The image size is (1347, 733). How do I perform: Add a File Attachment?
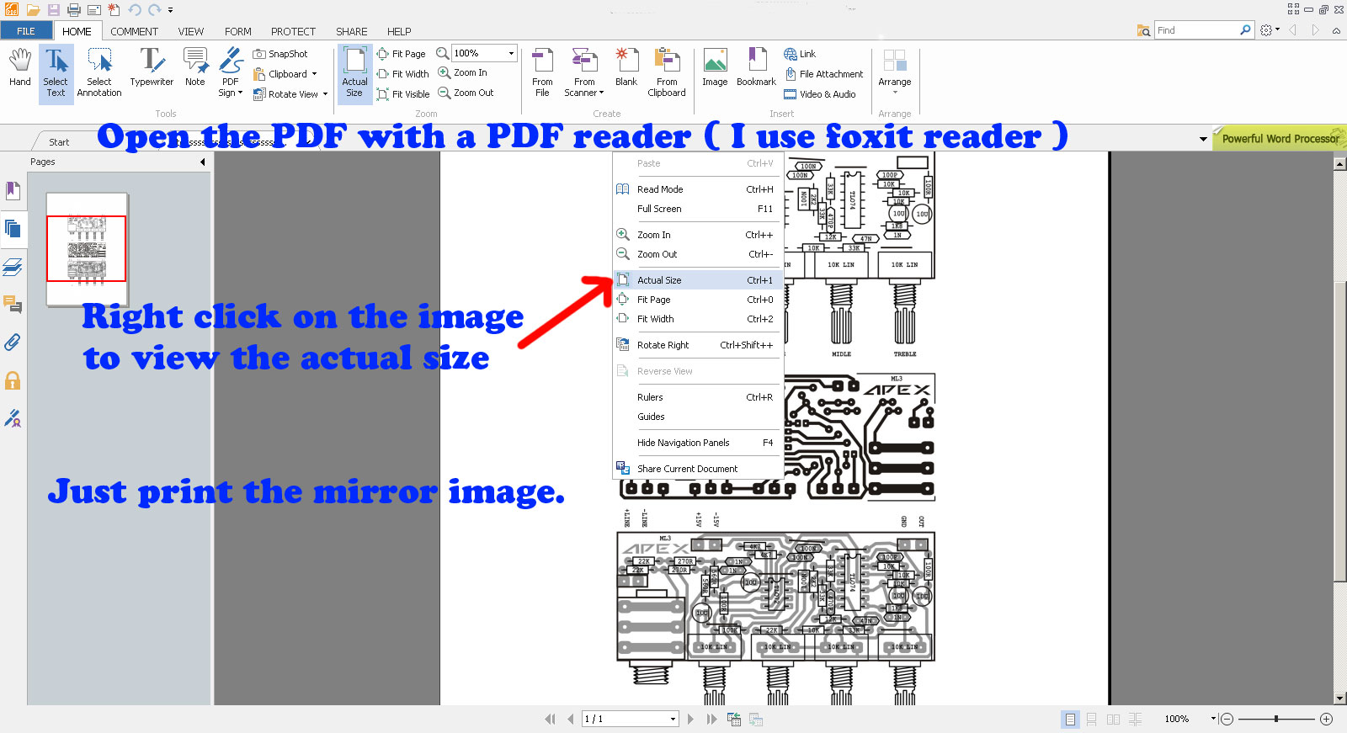coord(823,74)
